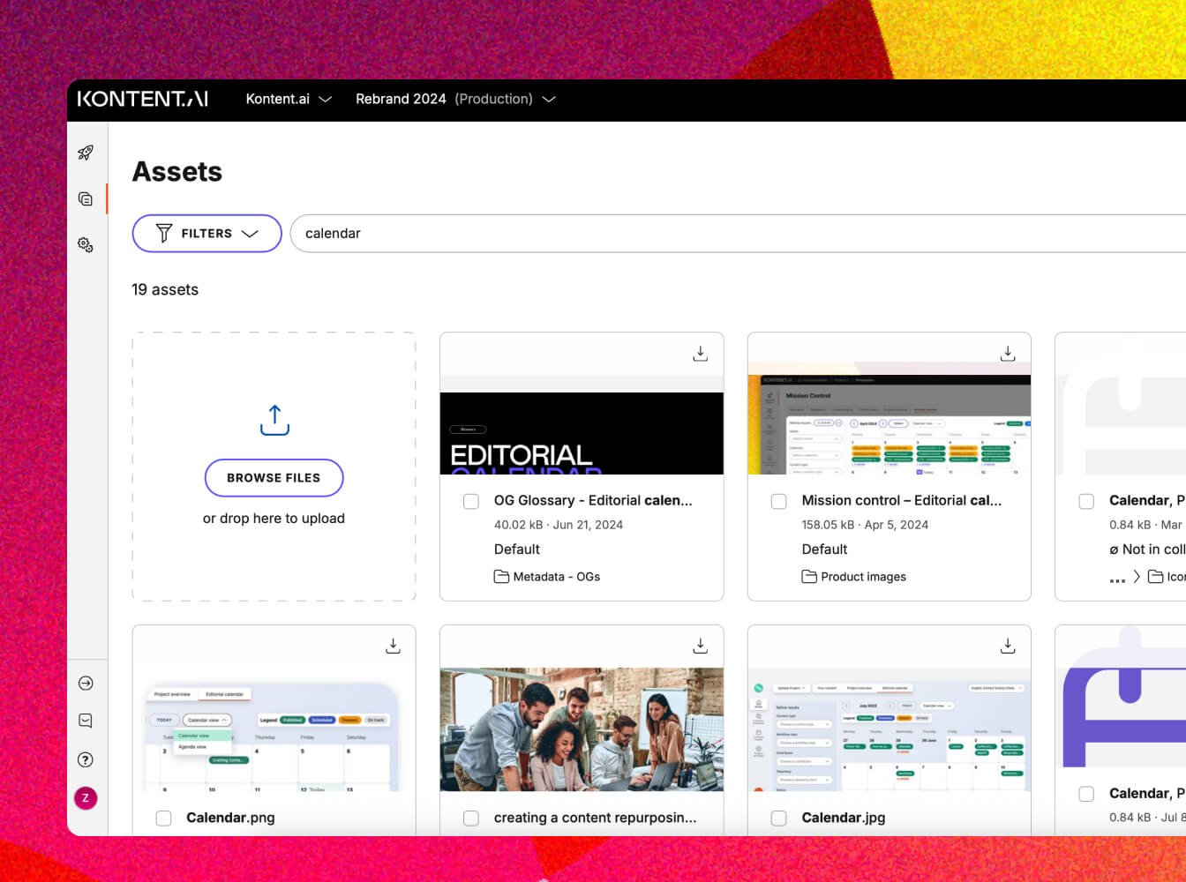Open the feedback message icon in the sidebar

(86, 721)
